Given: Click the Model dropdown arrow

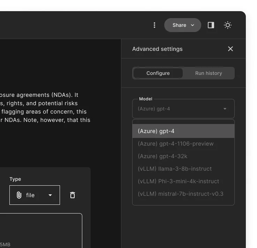Looking at the screenshot, I should coord(225,109).
